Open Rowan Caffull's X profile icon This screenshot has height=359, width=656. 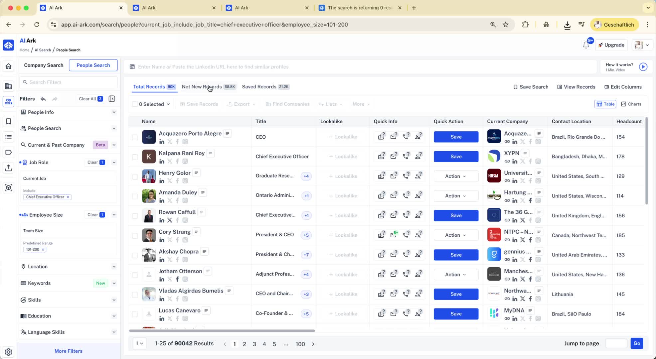[170, 220]
